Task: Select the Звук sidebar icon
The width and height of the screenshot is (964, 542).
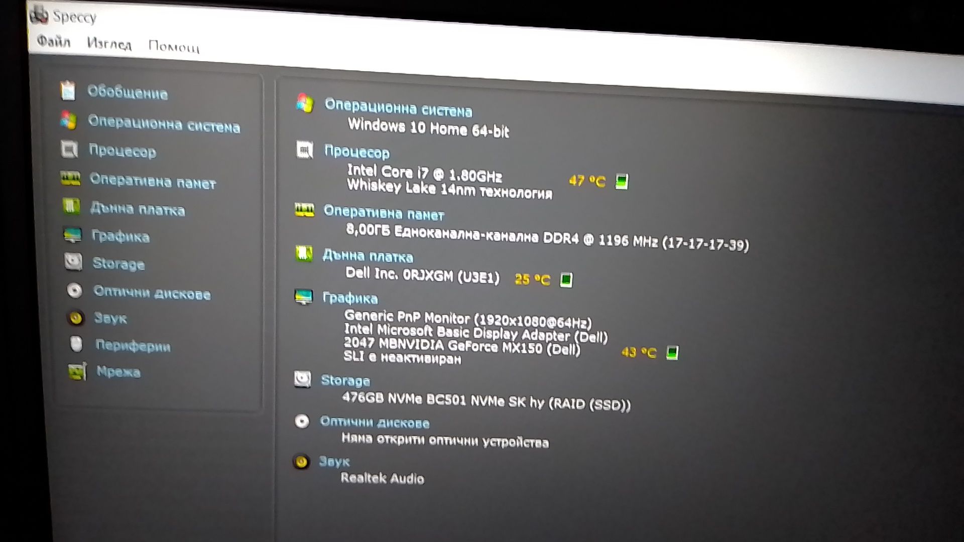Action: pos(76,318)
